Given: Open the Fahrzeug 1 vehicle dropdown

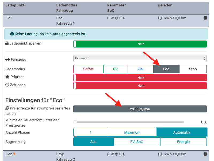Looking at the screenshot, I should coord(140,58).
